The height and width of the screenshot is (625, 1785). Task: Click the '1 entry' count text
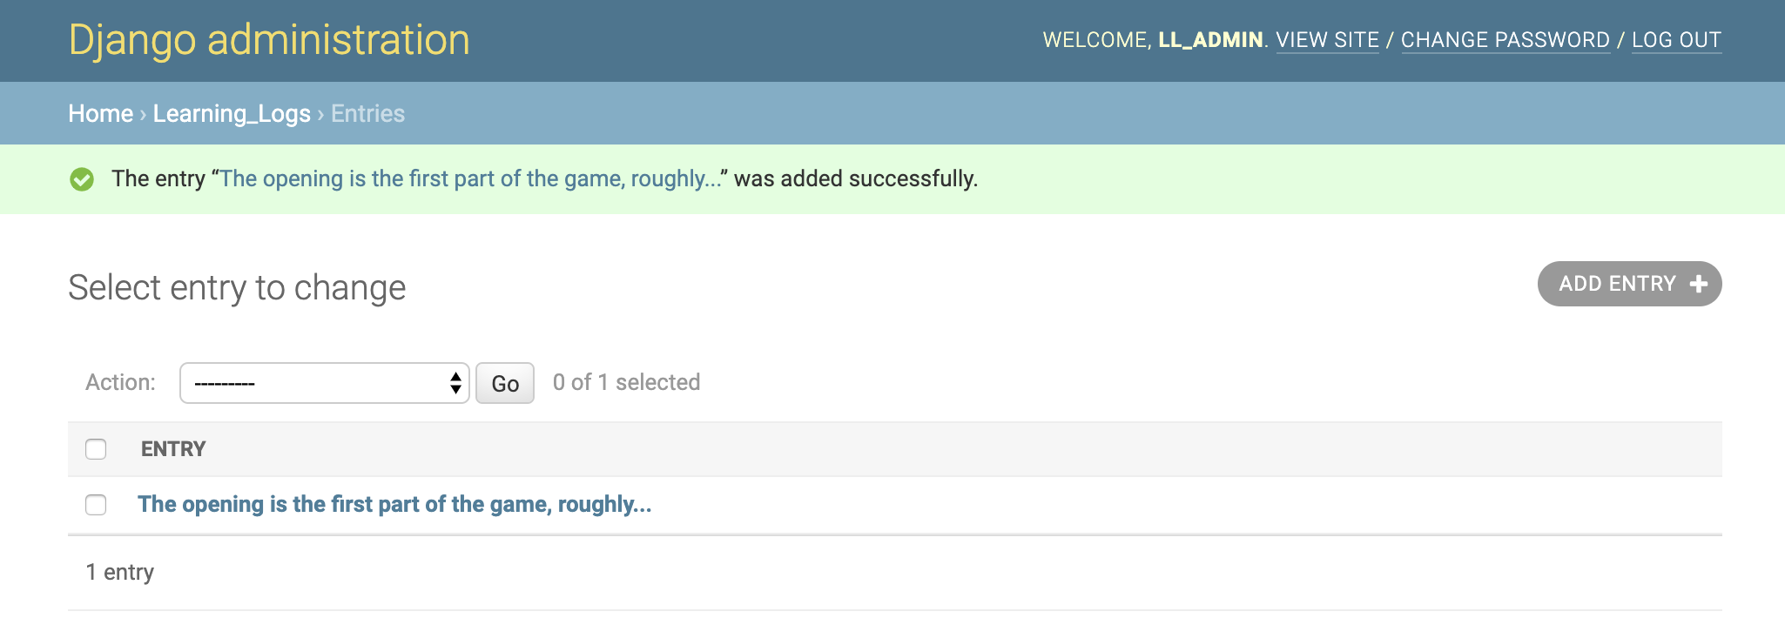pos(120,572)
